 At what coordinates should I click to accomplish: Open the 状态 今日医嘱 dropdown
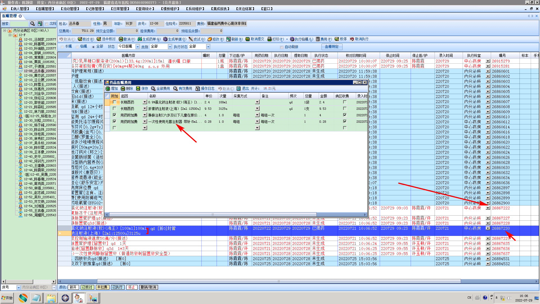(138, 47)
